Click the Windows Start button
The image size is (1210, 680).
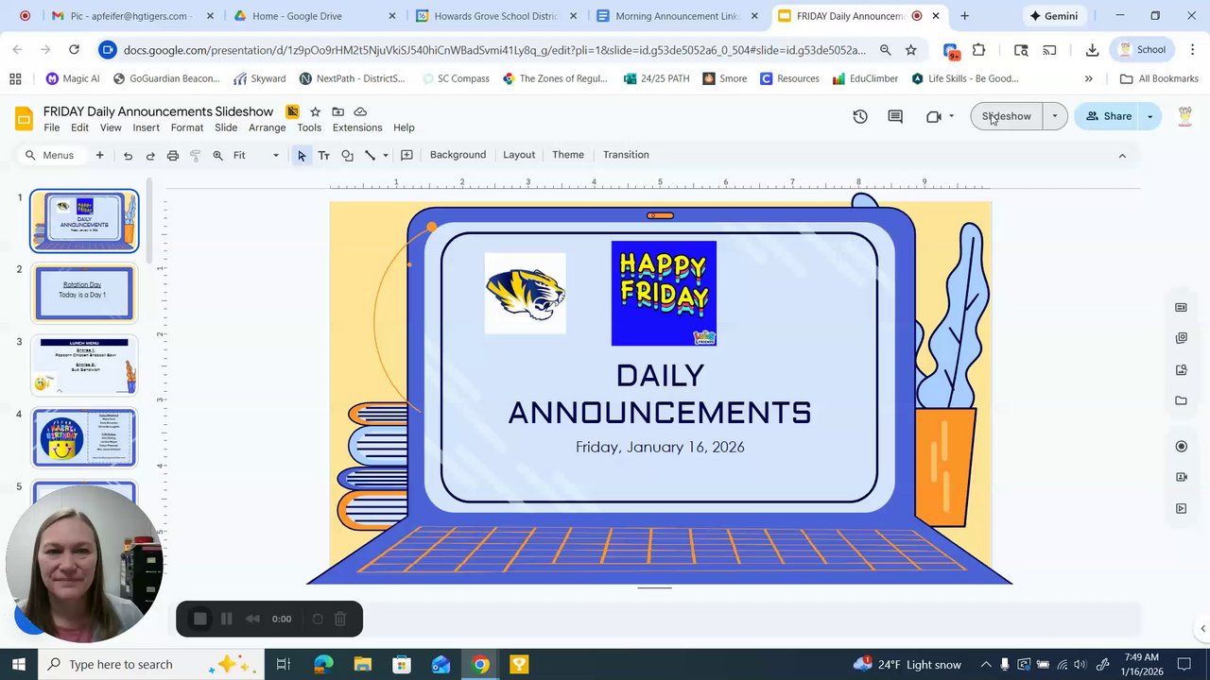(19, 664)
